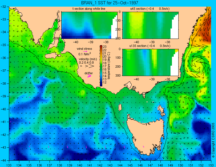The height and width of the screenshot is (167, 216).
Task: Click the longitude axis label "136"
Action: (x=39, y=165)
